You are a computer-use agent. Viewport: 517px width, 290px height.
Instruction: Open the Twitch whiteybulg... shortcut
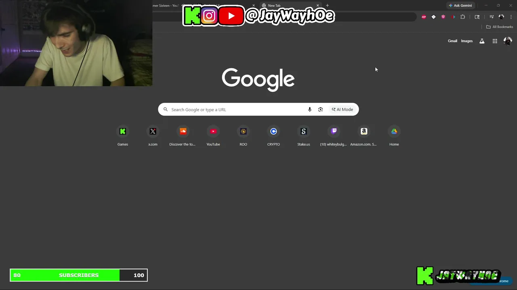coord(334,136)
